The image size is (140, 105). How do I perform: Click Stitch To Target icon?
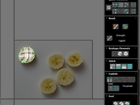click(x=113, y=66)
